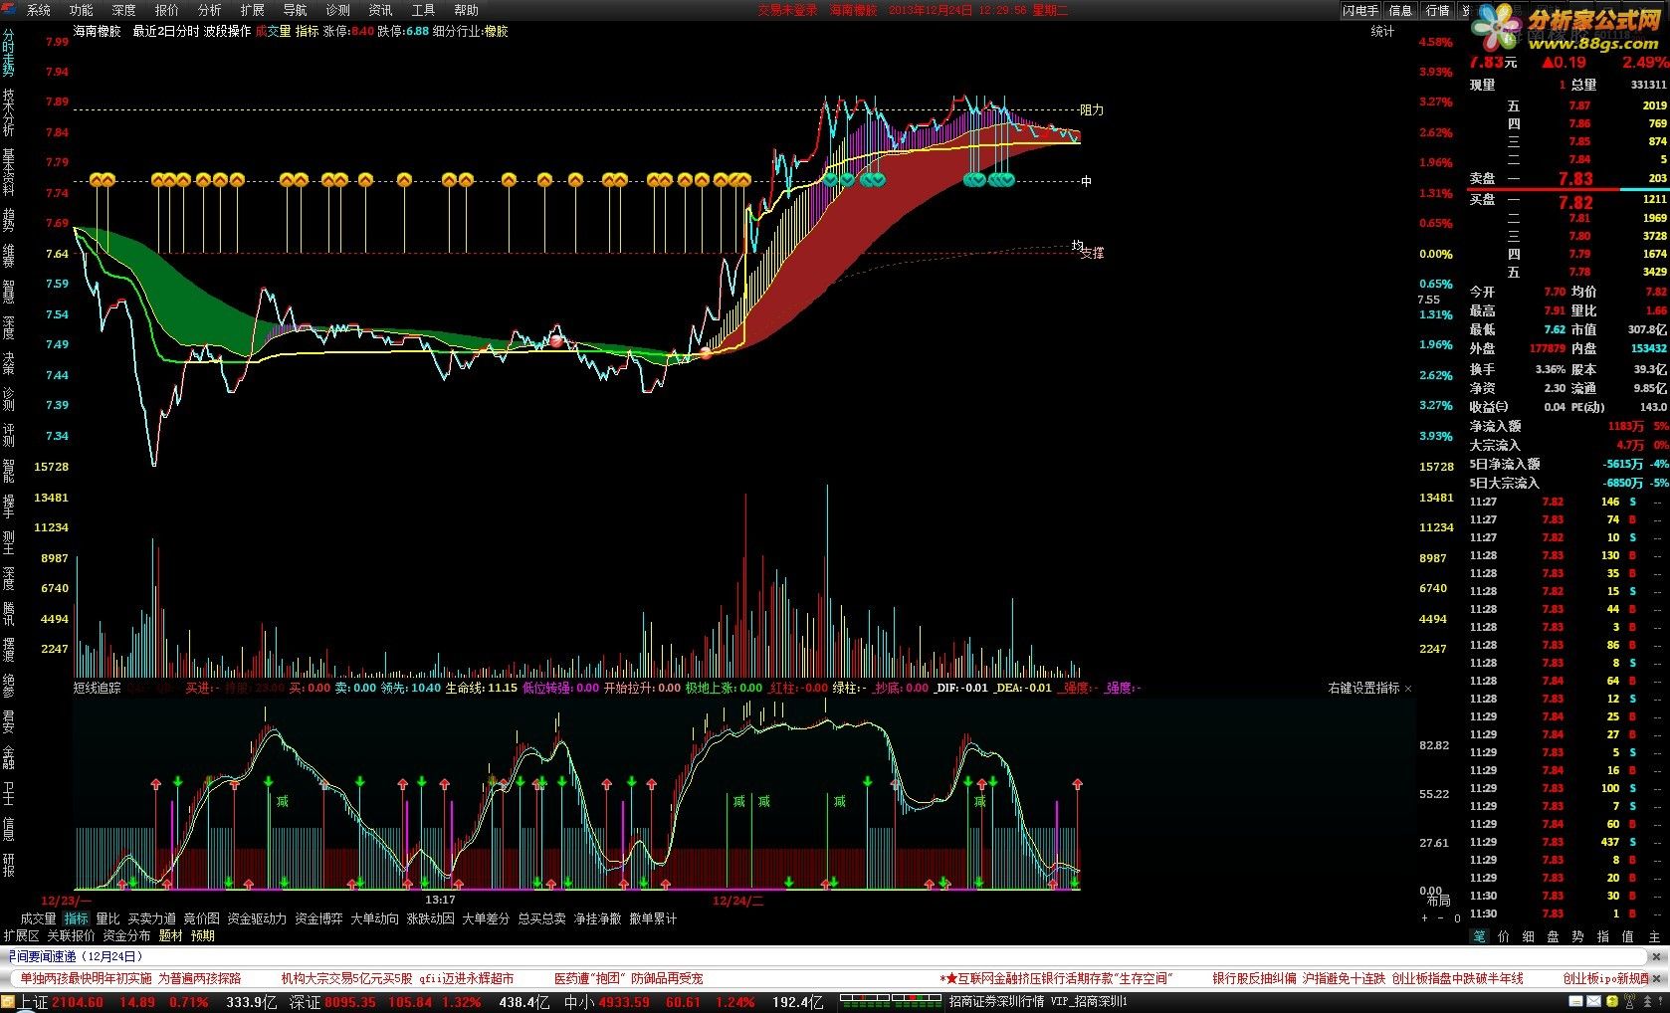The image size is (1670, 1013).
Task: Open headline 医药遭"抱团" 防御品再受宠
Action: 628,978
